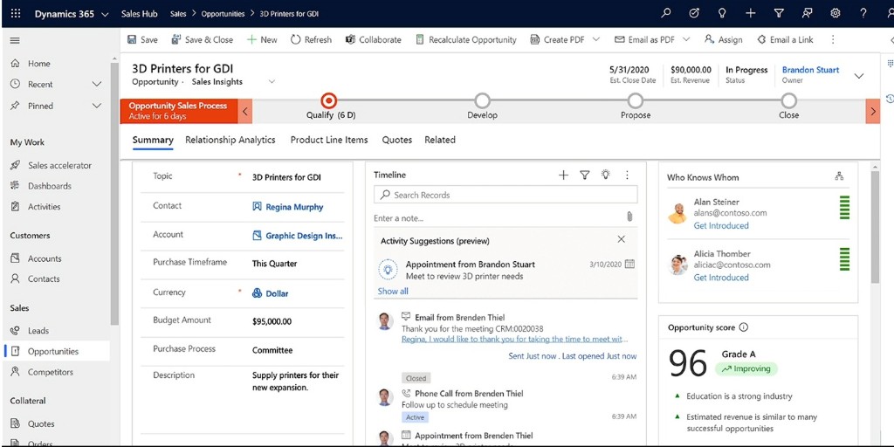Open toolbar overflow more commands dots
The width and height of the screenshot is (894, 447).
833,39
